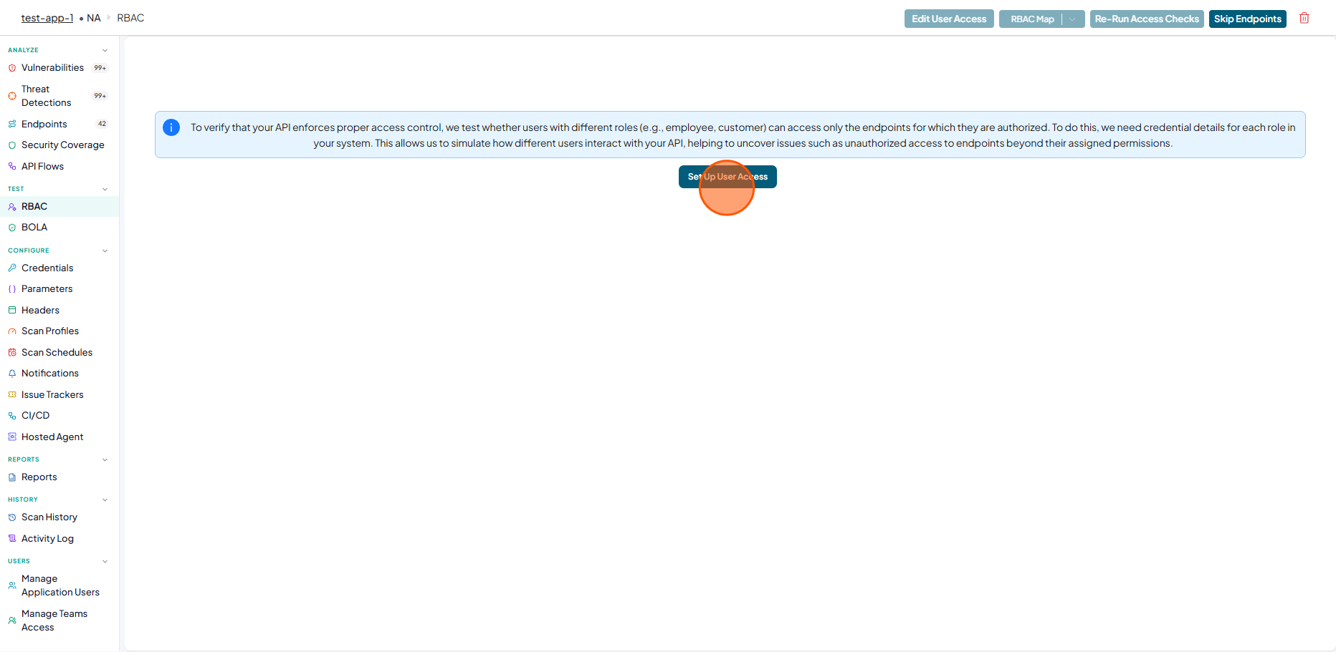Image resolution: width=1336 pixels, height=652 pixels.
Task: Open Issue Trackers page
Action: point(52,395)
